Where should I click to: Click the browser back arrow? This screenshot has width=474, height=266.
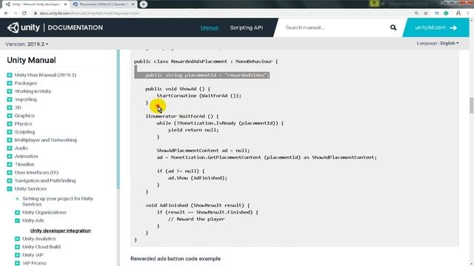click(x=7, y=13)
